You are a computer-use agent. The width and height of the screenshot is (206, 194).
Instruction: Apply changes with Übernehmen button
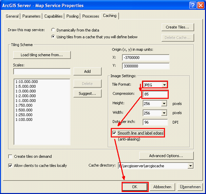click(x=190, y=187)
